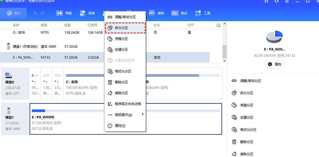Click the 类型 column header
Image resolution: width=319 pixels, height=157 pixels.
pos(44,25)
